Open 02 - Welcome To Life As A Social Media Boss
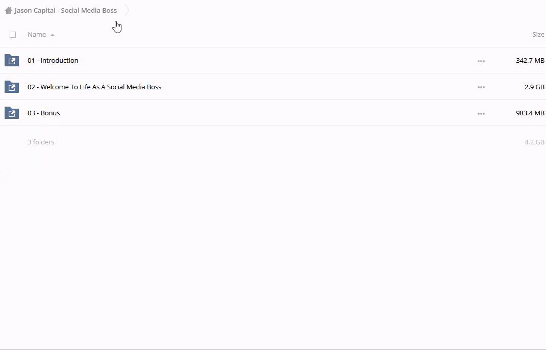 [94, 87]
